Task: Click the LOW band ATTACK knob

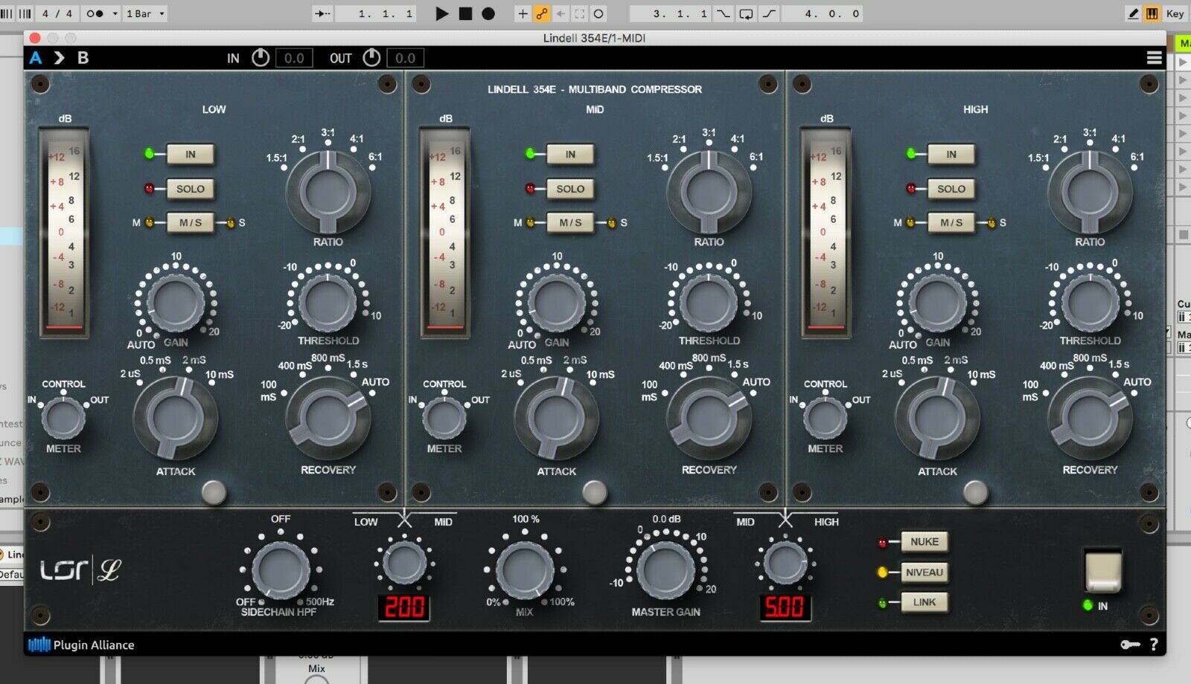Action: (176, 417)
